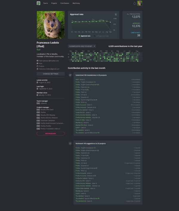
Task: Open Firefox for Android Italian in submitted translations
Action: coord(84,110)
